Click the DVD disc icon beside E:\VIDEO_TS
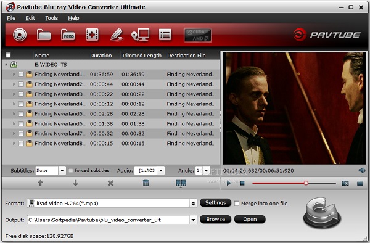This screenshot has width=370, height=243. [14, 65]
